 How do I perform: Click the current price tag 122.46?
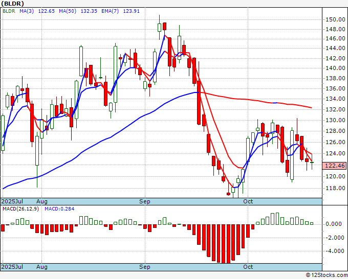[335, 166]
